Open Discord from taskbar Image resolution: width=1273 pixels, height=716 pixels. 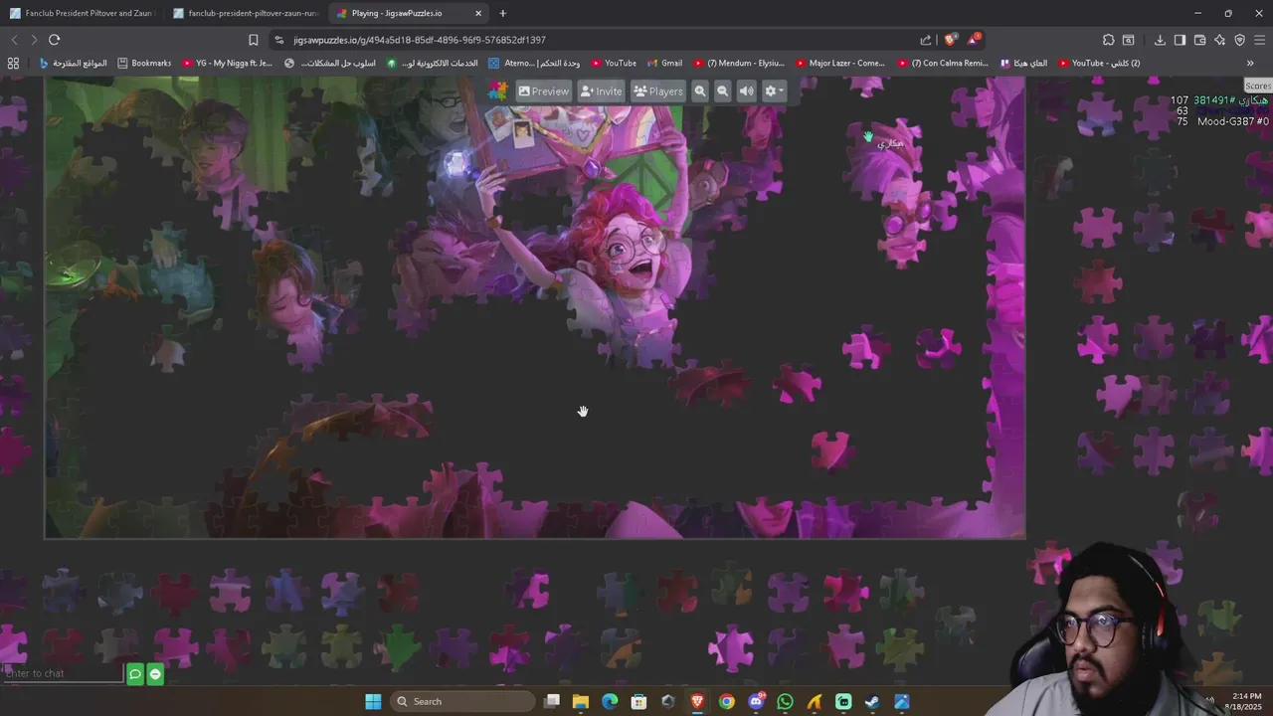(x=757, y=701)
